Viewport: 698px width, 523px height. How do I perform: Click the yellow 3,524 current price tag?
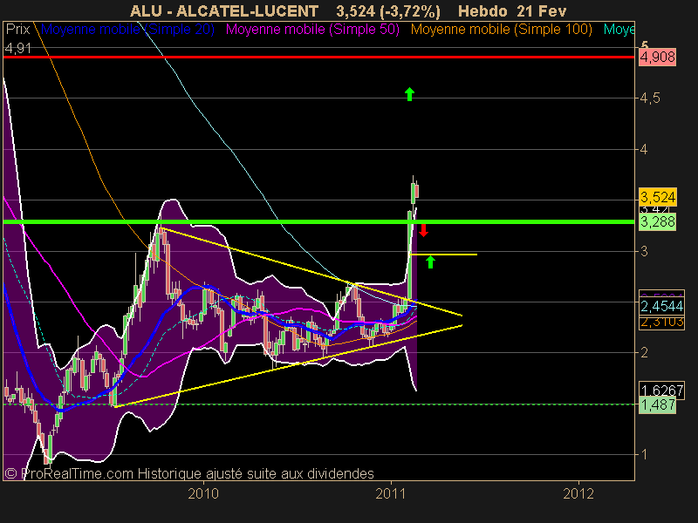click(x=658, y=197)
